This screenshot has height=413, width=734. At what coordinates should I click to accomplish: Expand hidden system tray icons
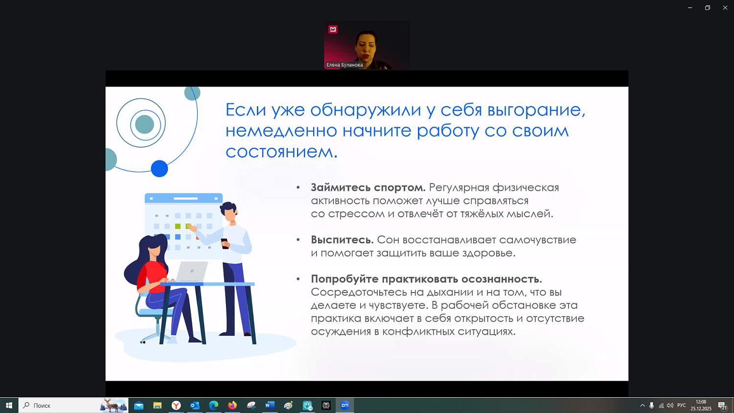point(642,405)
